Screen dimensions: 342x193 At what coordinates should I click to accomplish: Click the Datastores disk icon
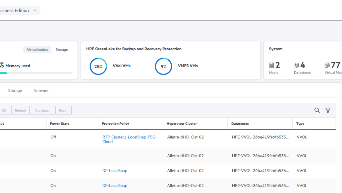click(x=297, y=65)
